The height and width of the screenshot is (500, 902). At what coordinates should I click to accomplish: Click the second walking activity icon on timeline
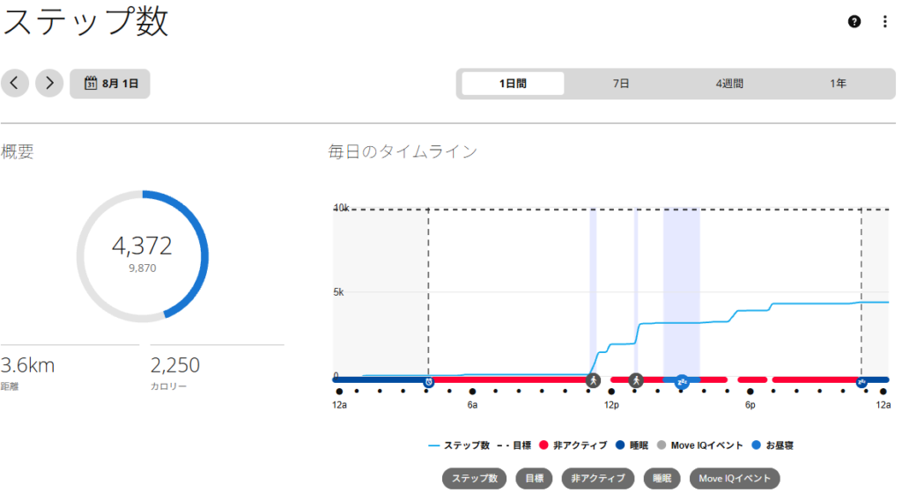(x=636, y=380)
